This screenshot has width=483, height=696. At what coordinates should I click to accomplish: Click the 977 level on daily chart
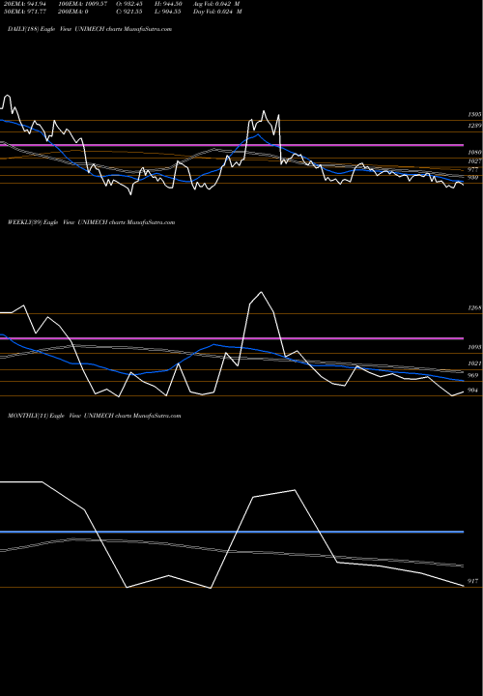point(473,169)
